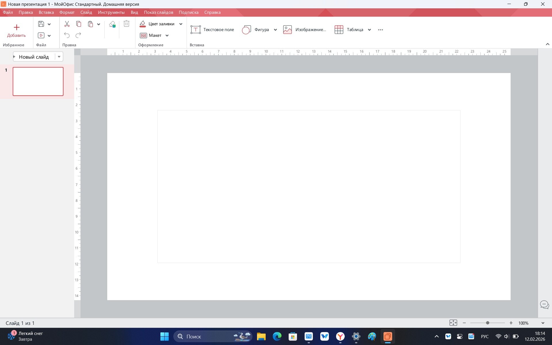552x345 pixels.
Task: Click the Cut scissors icon
Action: pos(67,24)
